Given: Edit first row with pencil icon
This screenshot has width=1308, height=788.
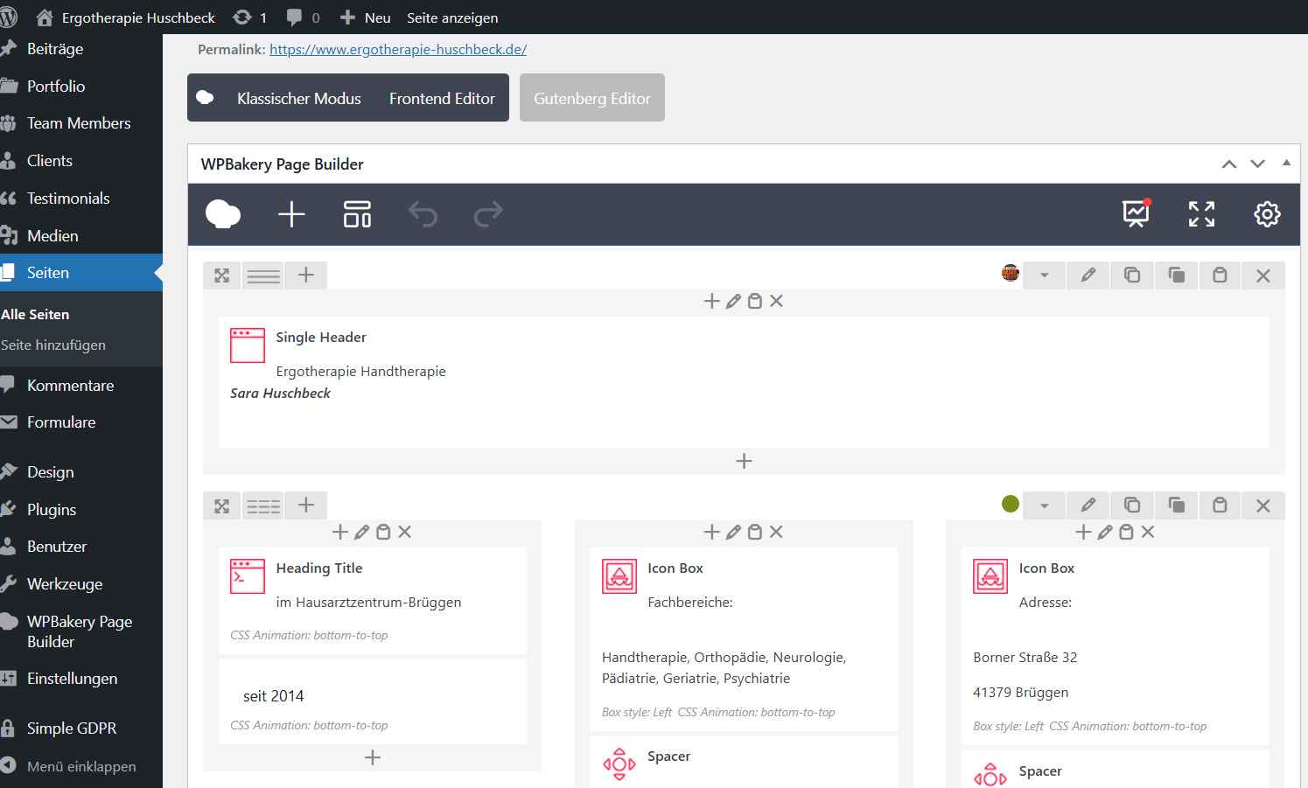Looking at the screenshot, I should pos(1088,275).
